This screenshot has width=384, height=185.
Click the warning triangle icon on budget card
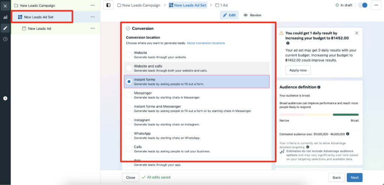pyautogui.click(x=282, y=33)
